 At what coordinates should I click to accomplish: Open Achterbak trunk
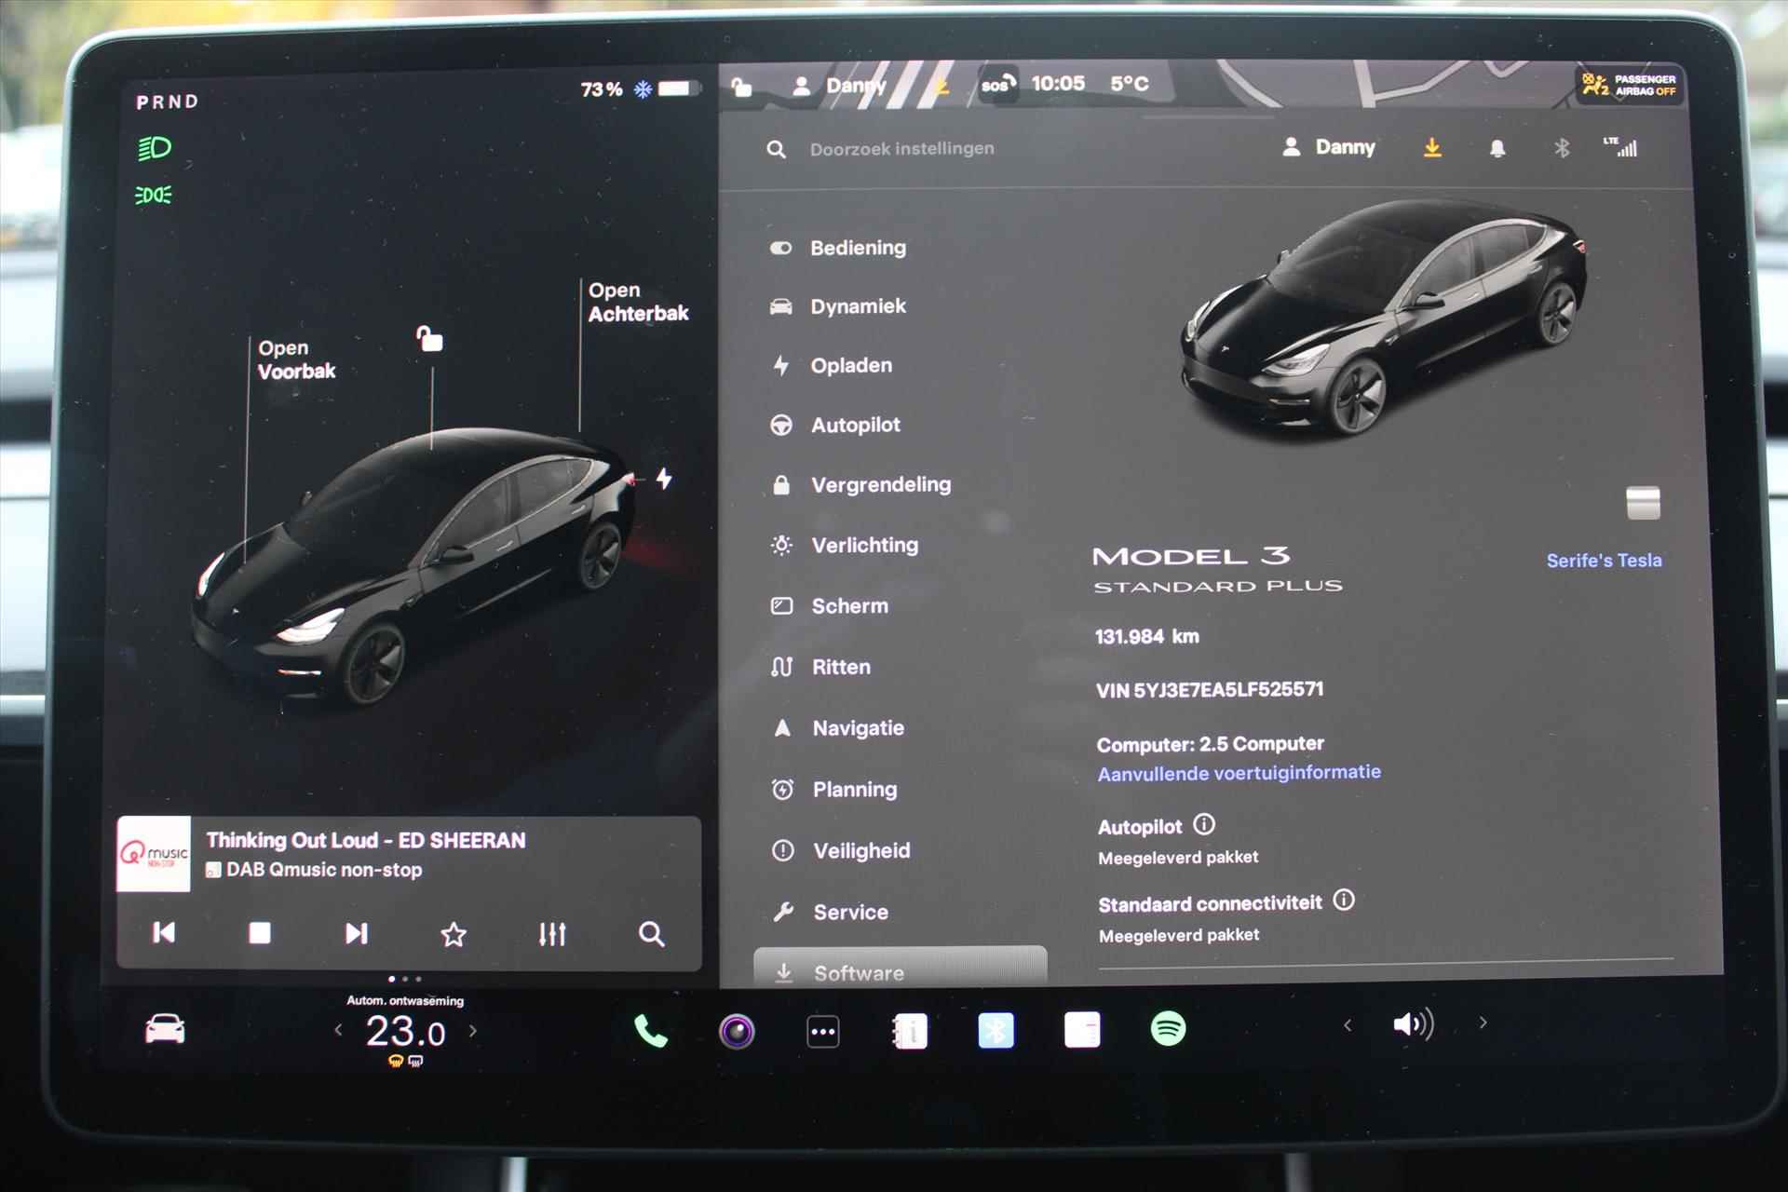(638, 302)
